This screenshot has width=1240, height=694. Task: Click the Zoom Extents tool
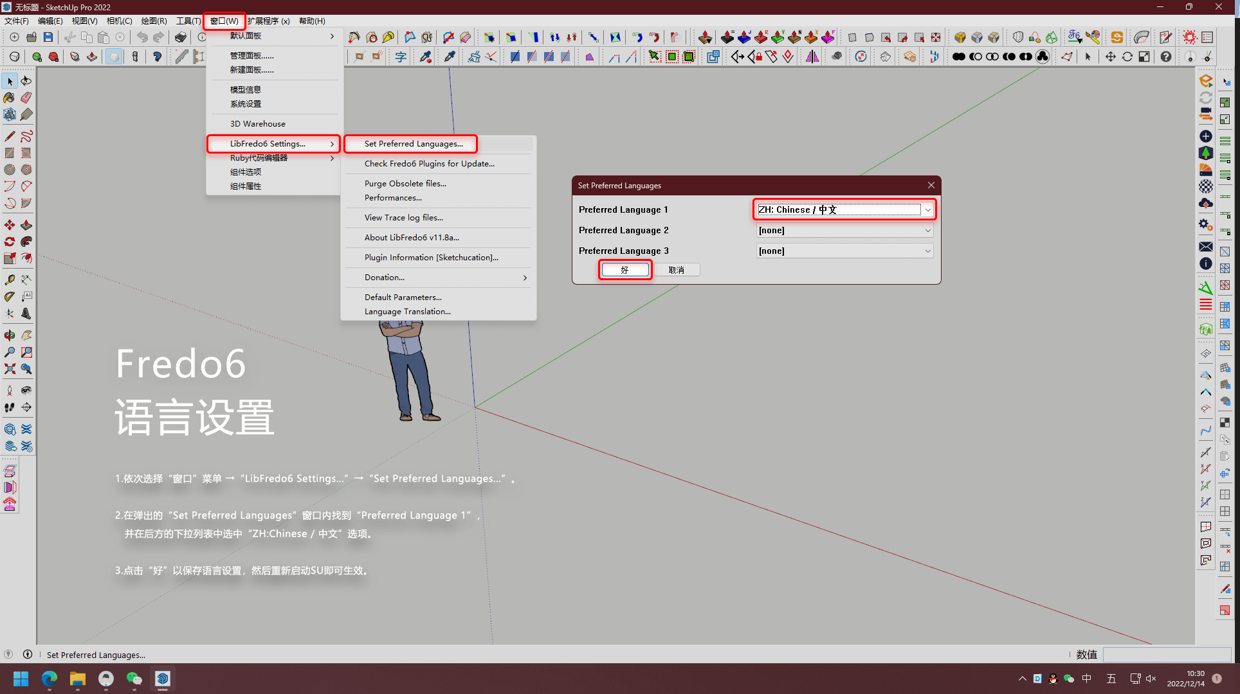pos(10,369)
